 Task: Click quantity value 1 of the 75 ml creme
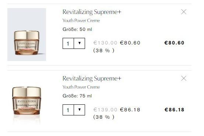click(68, 110)
